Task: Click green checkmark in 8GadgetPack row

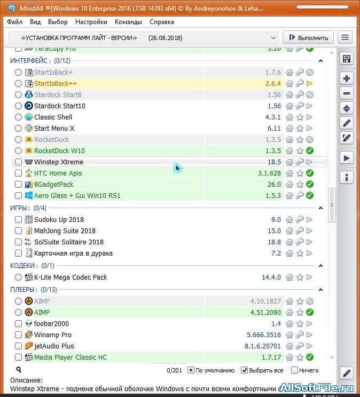Action: click(x=310, y=184)
